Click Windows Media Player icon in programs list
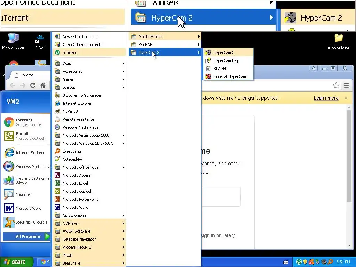Screen dimensions: 356x267 (57, 127)
